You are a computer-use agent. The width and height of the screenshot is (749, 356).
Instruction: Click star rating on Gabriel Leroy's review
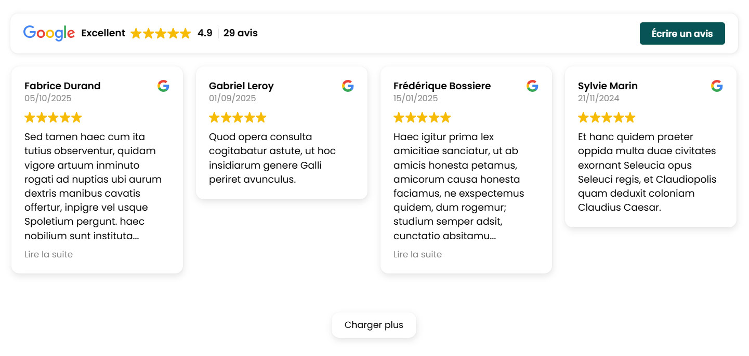[x=238, y=118]
